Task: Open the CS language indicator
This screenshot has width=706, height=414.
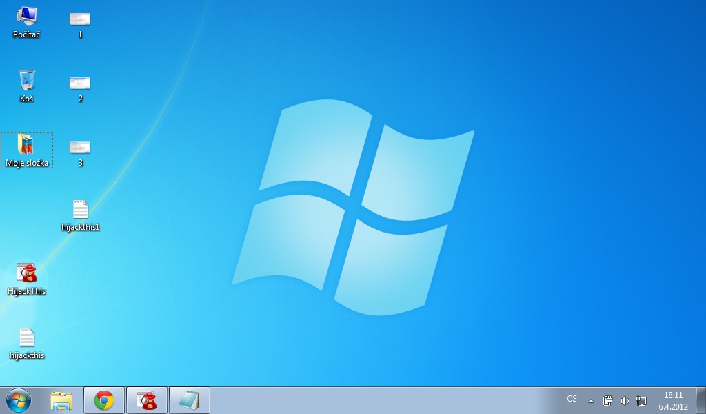Action: (572, 399)
